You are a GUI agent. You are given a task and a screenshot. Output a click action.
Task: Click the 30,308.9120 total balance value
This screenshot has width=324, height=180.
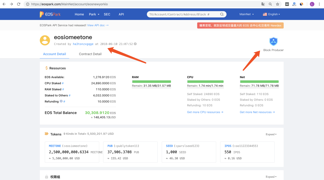[97, 113]
